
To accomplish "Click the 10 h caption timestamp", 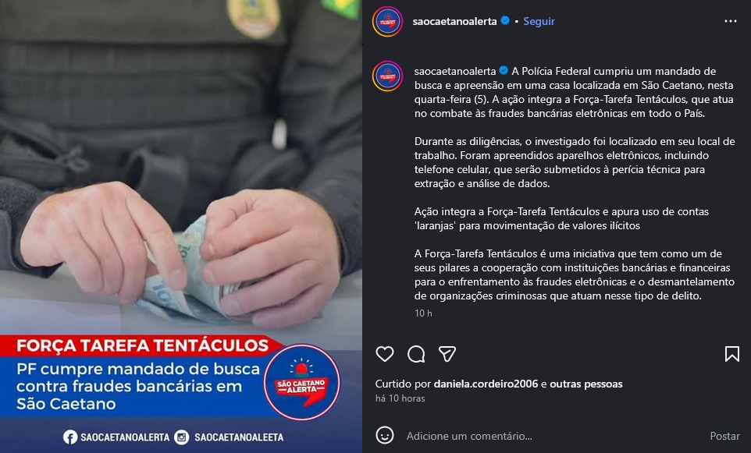I will click(x=423, y=313).
